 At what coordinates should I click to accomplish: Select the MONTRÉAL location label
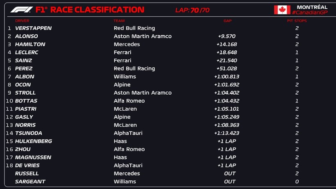tap(312, 7)
